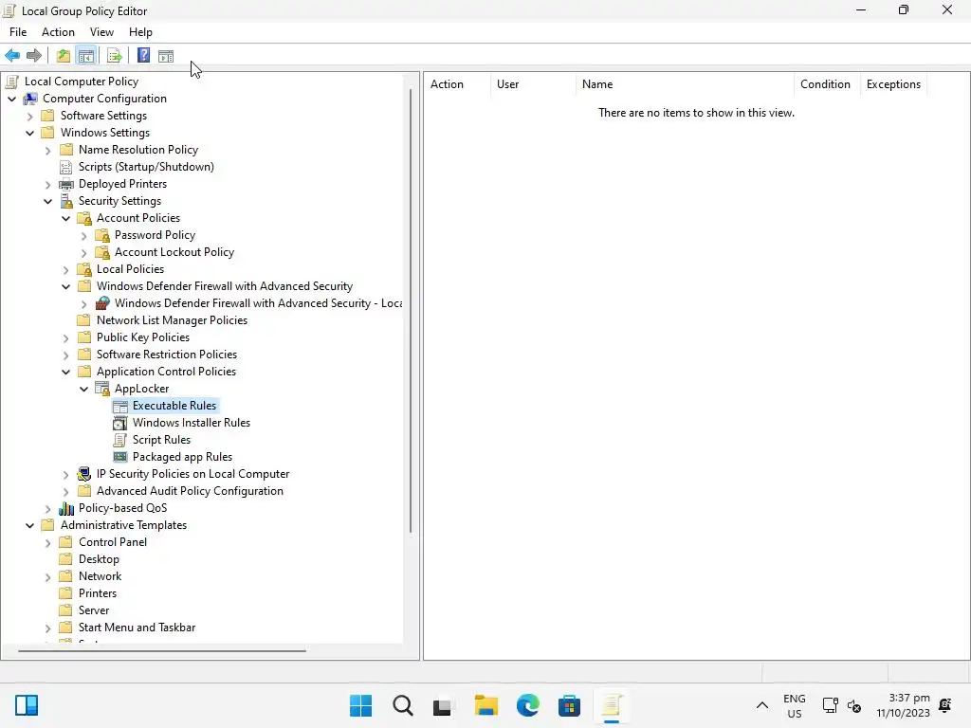Select Software Restriction Policies item
Viewport: 971px width, 728px height.
(x=167, y=355)
